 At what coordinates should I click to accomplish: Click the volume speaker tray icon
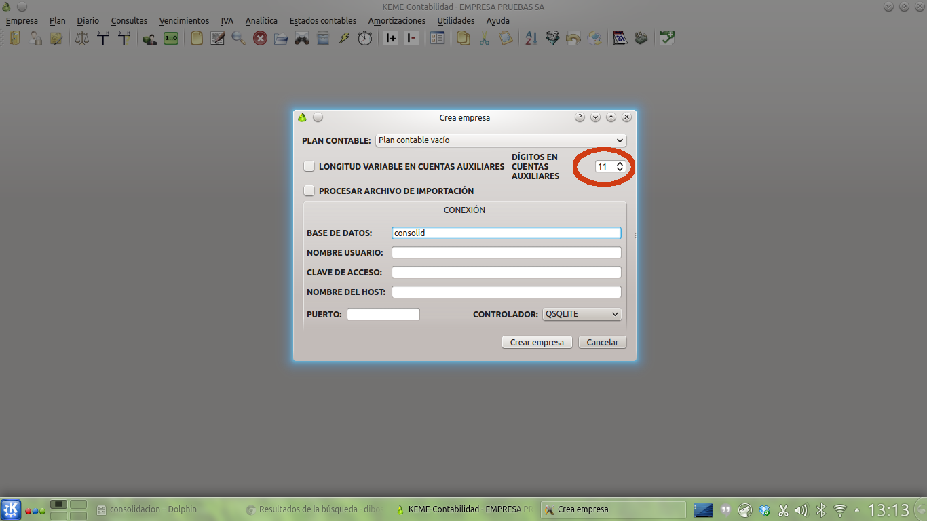(801, 509)
